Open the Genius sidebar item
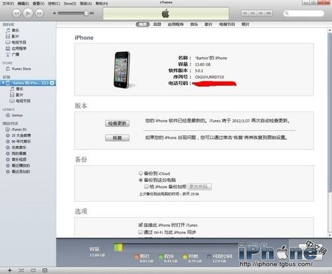Viewport: 332px width, 274px height. pos(17,115)
